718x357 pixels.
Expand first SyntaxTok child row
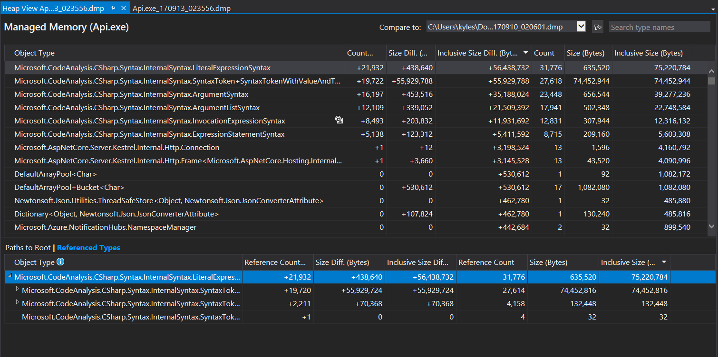tap(18, 289)
